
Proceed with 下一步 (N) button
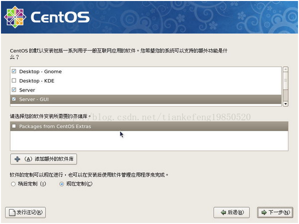coord(275,213)
